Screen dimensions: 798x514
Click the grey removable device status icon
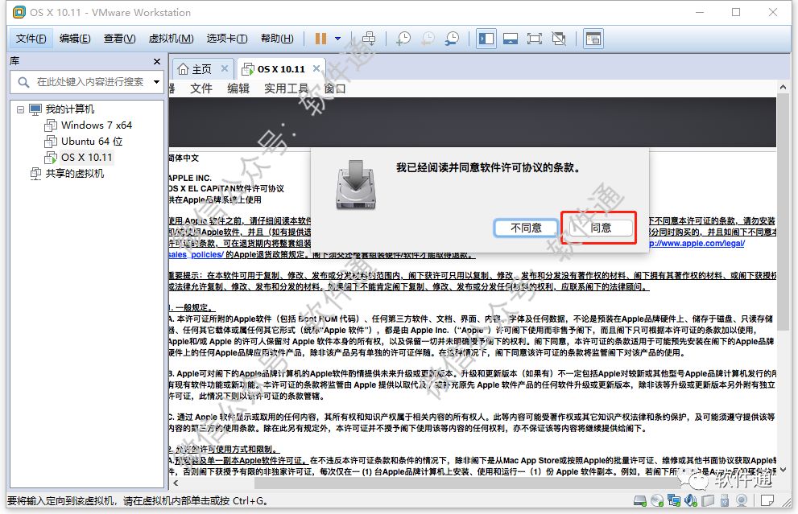[x=708, y=501]
